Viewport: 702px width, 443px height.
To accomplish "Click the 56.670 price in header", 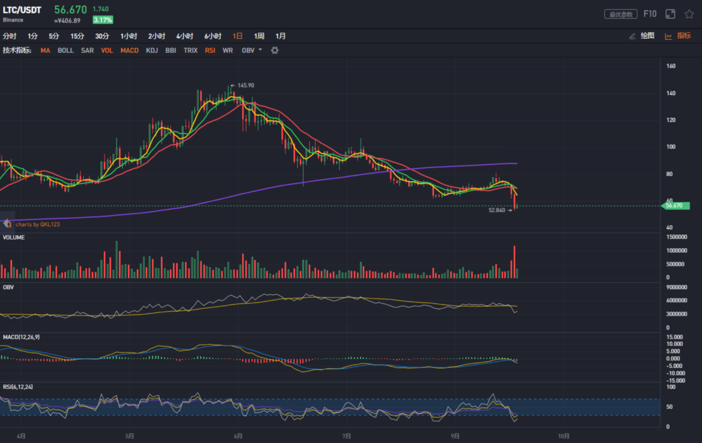I will pyautogui.click(x=70, y=10).
